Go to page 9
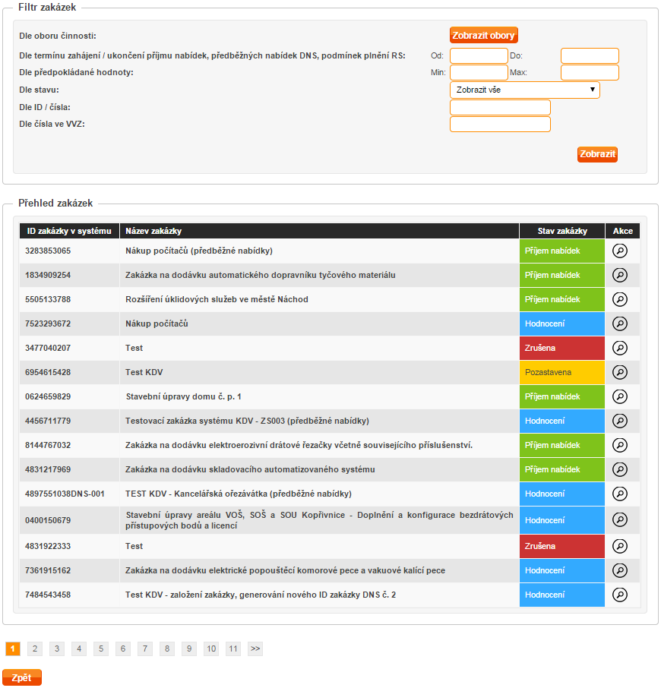Image resolution: width=661 pixels, height=688 pixels. [x=189, y=649]
